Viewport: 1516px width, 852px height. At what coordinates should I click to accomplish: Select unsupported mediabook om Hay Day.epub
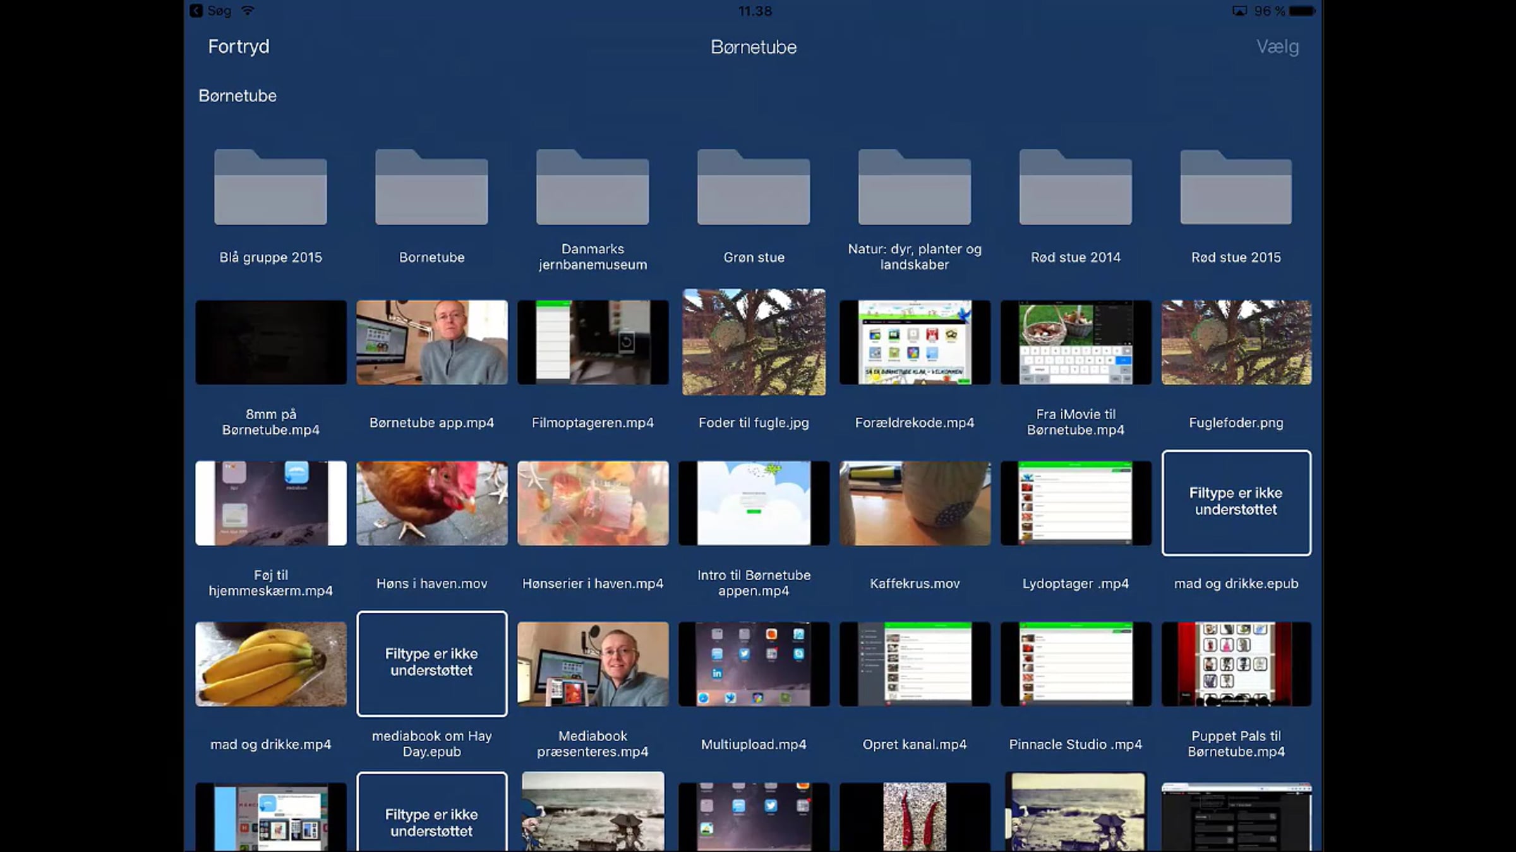coord(432,664)
